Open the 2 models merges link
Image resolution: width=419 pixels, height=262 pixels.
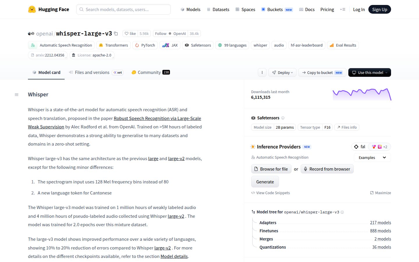pyautogui.click(x=383, y=239)
